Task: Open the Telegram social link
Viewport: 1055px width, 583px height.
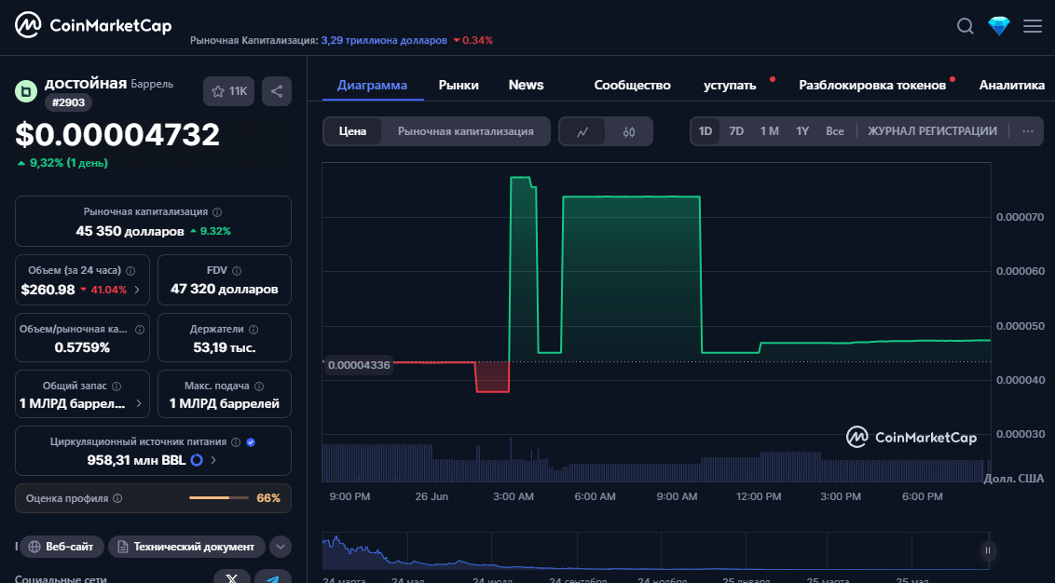Action: tap(272, 577)
